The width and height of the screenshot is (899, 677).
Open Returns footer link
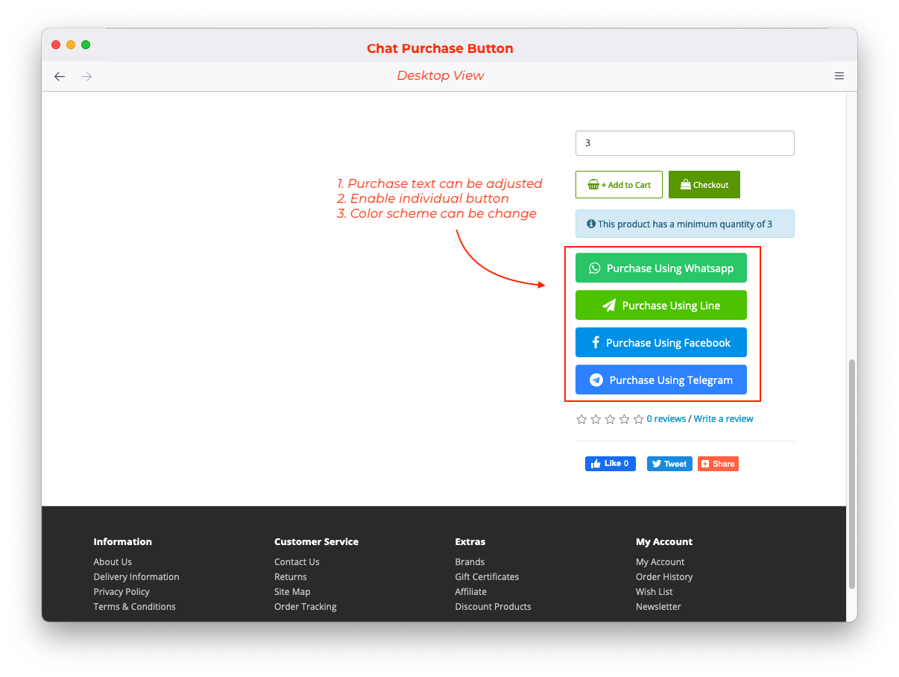pyautogui.click(x=291, y=577)
